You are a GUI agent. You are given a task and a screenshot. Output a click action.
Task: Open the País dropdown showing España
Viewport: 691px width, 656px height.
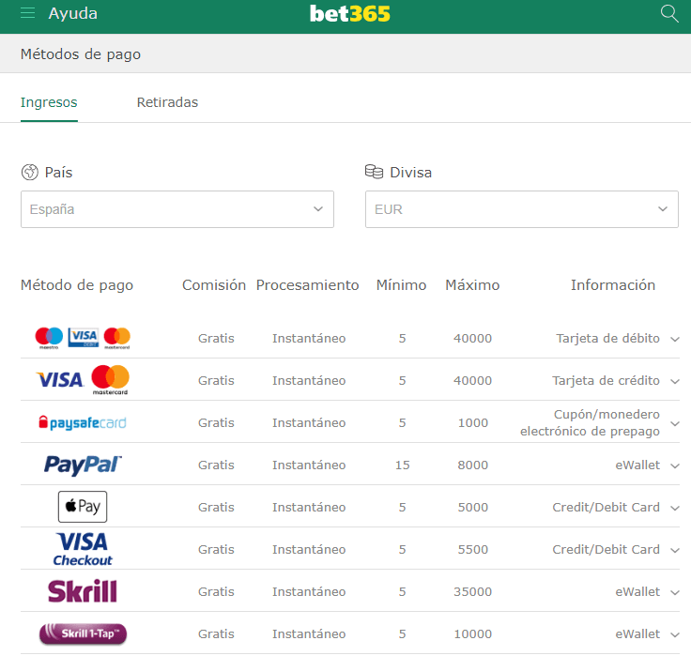click(177, 209)
